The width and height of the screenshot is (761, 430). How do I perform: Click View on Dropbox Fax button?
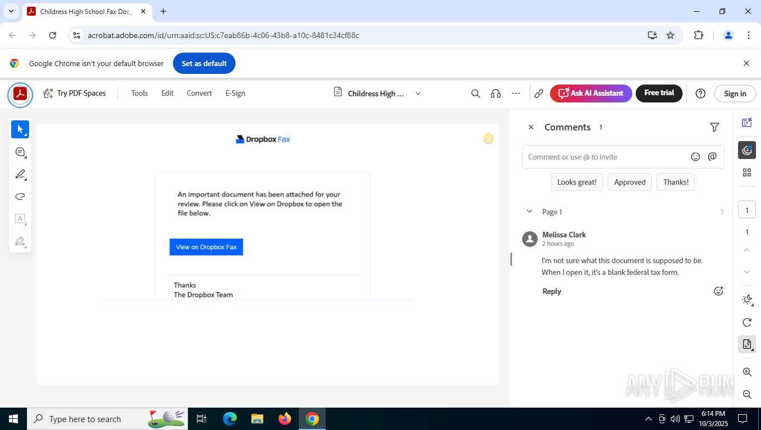(x=206, y=247)
